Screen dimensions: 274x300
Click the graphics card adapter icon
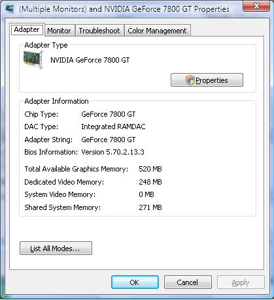(33, 60)
